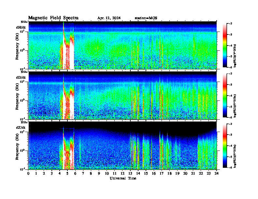Select the date "Apr. 12, 2024"
258x199 pixels.
(x=109, y=18)
